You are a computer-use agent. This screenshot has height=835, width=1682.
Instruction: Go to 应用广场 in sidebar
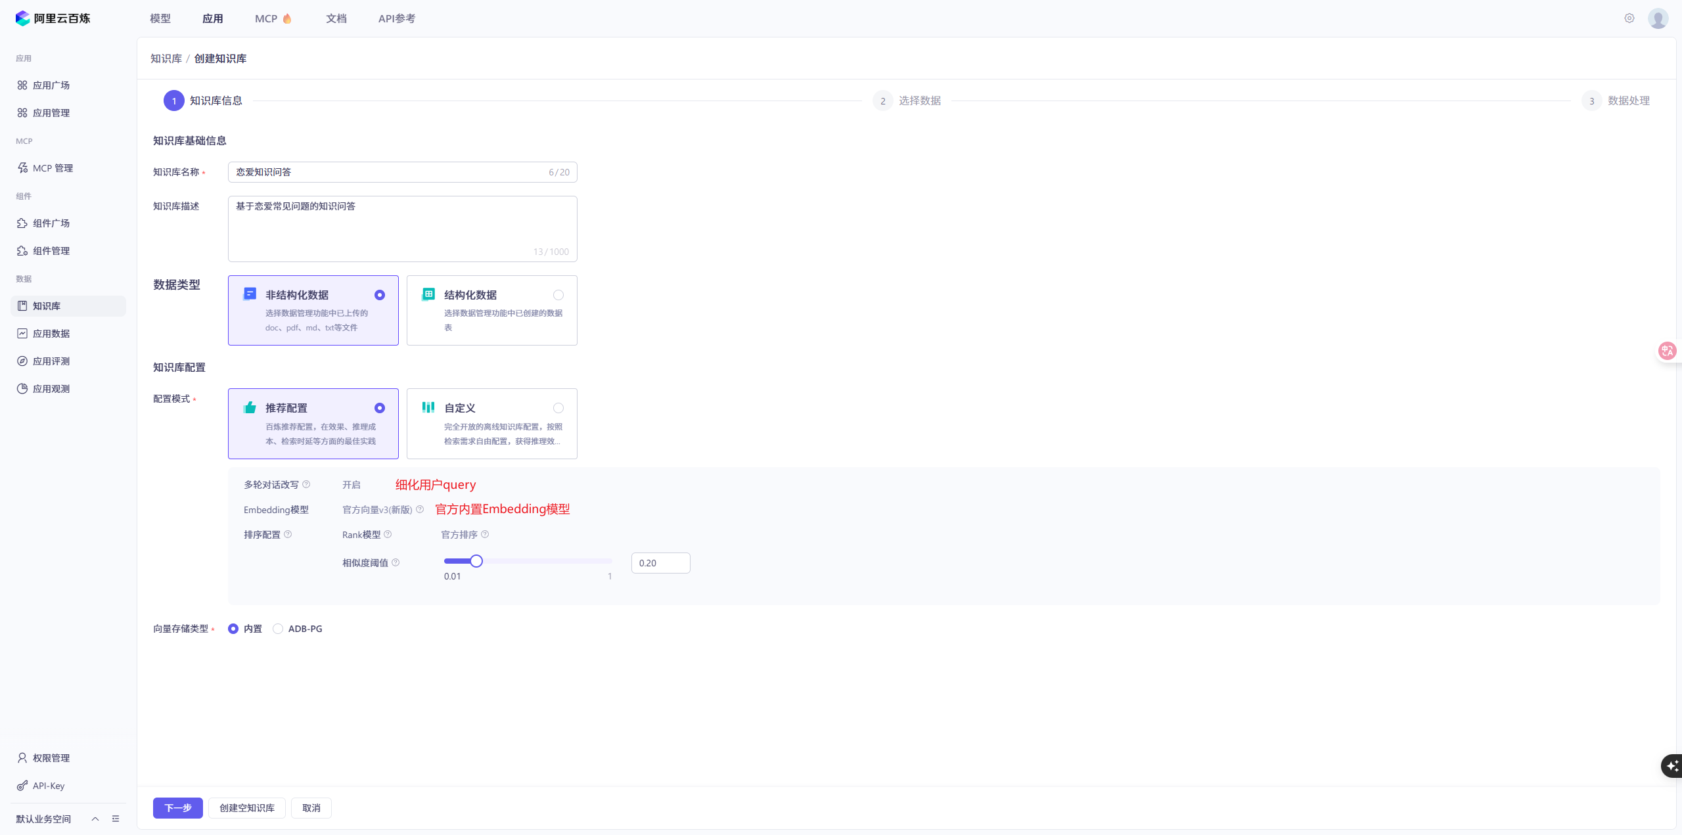coord(51,85)
